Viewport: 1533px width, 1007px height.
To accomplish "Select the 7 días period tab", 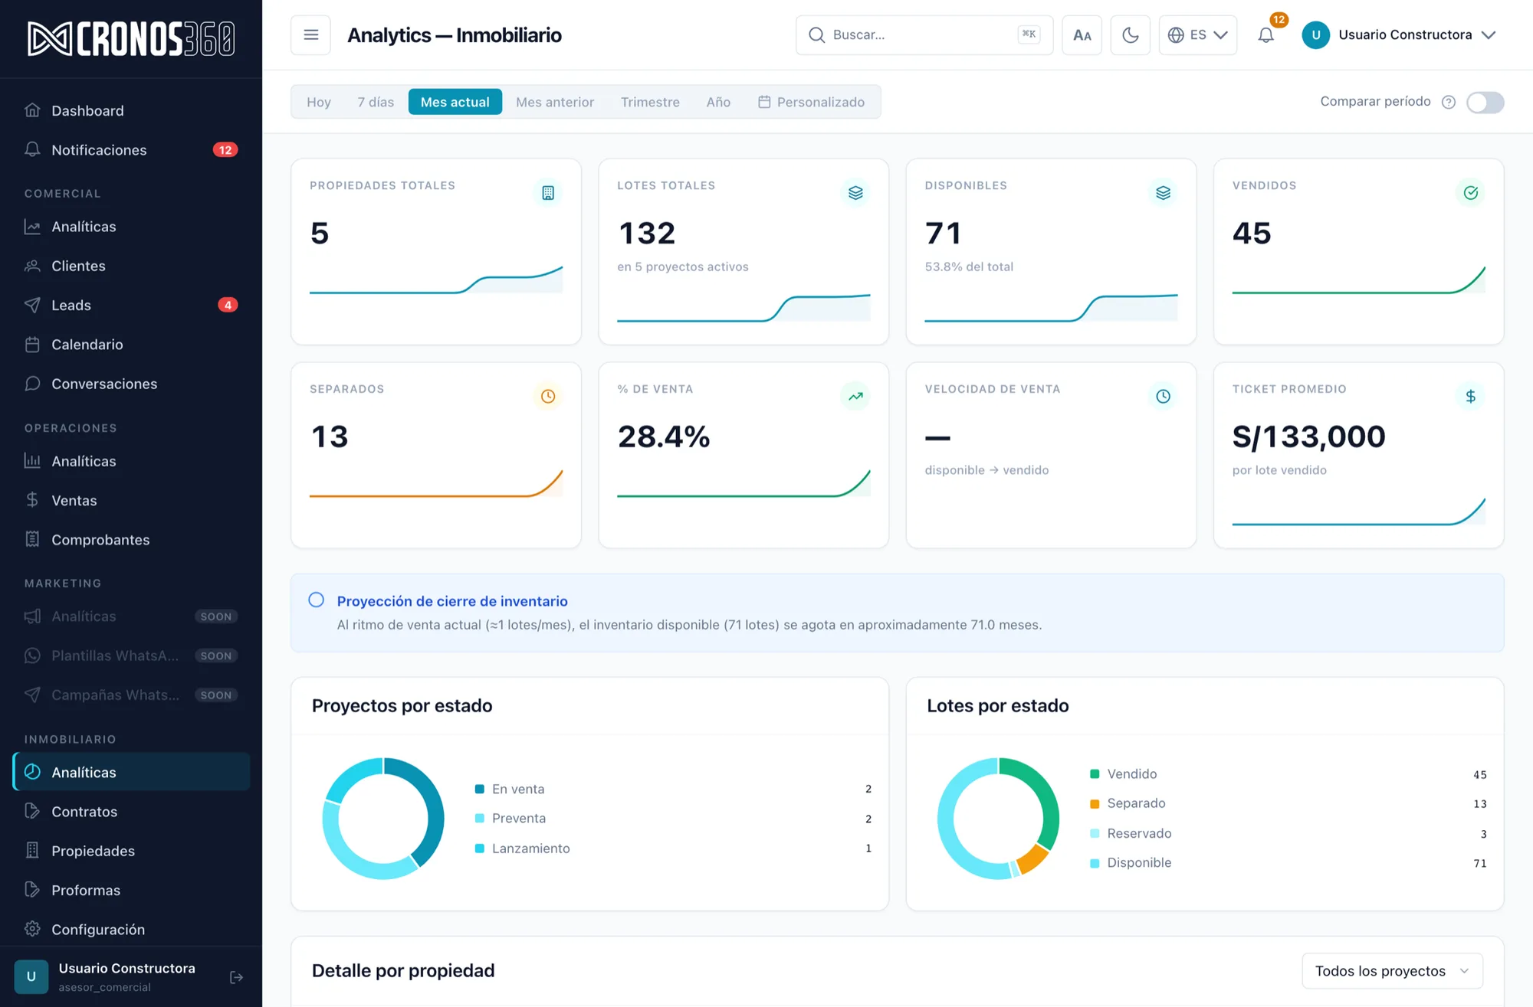I will 376,102.
